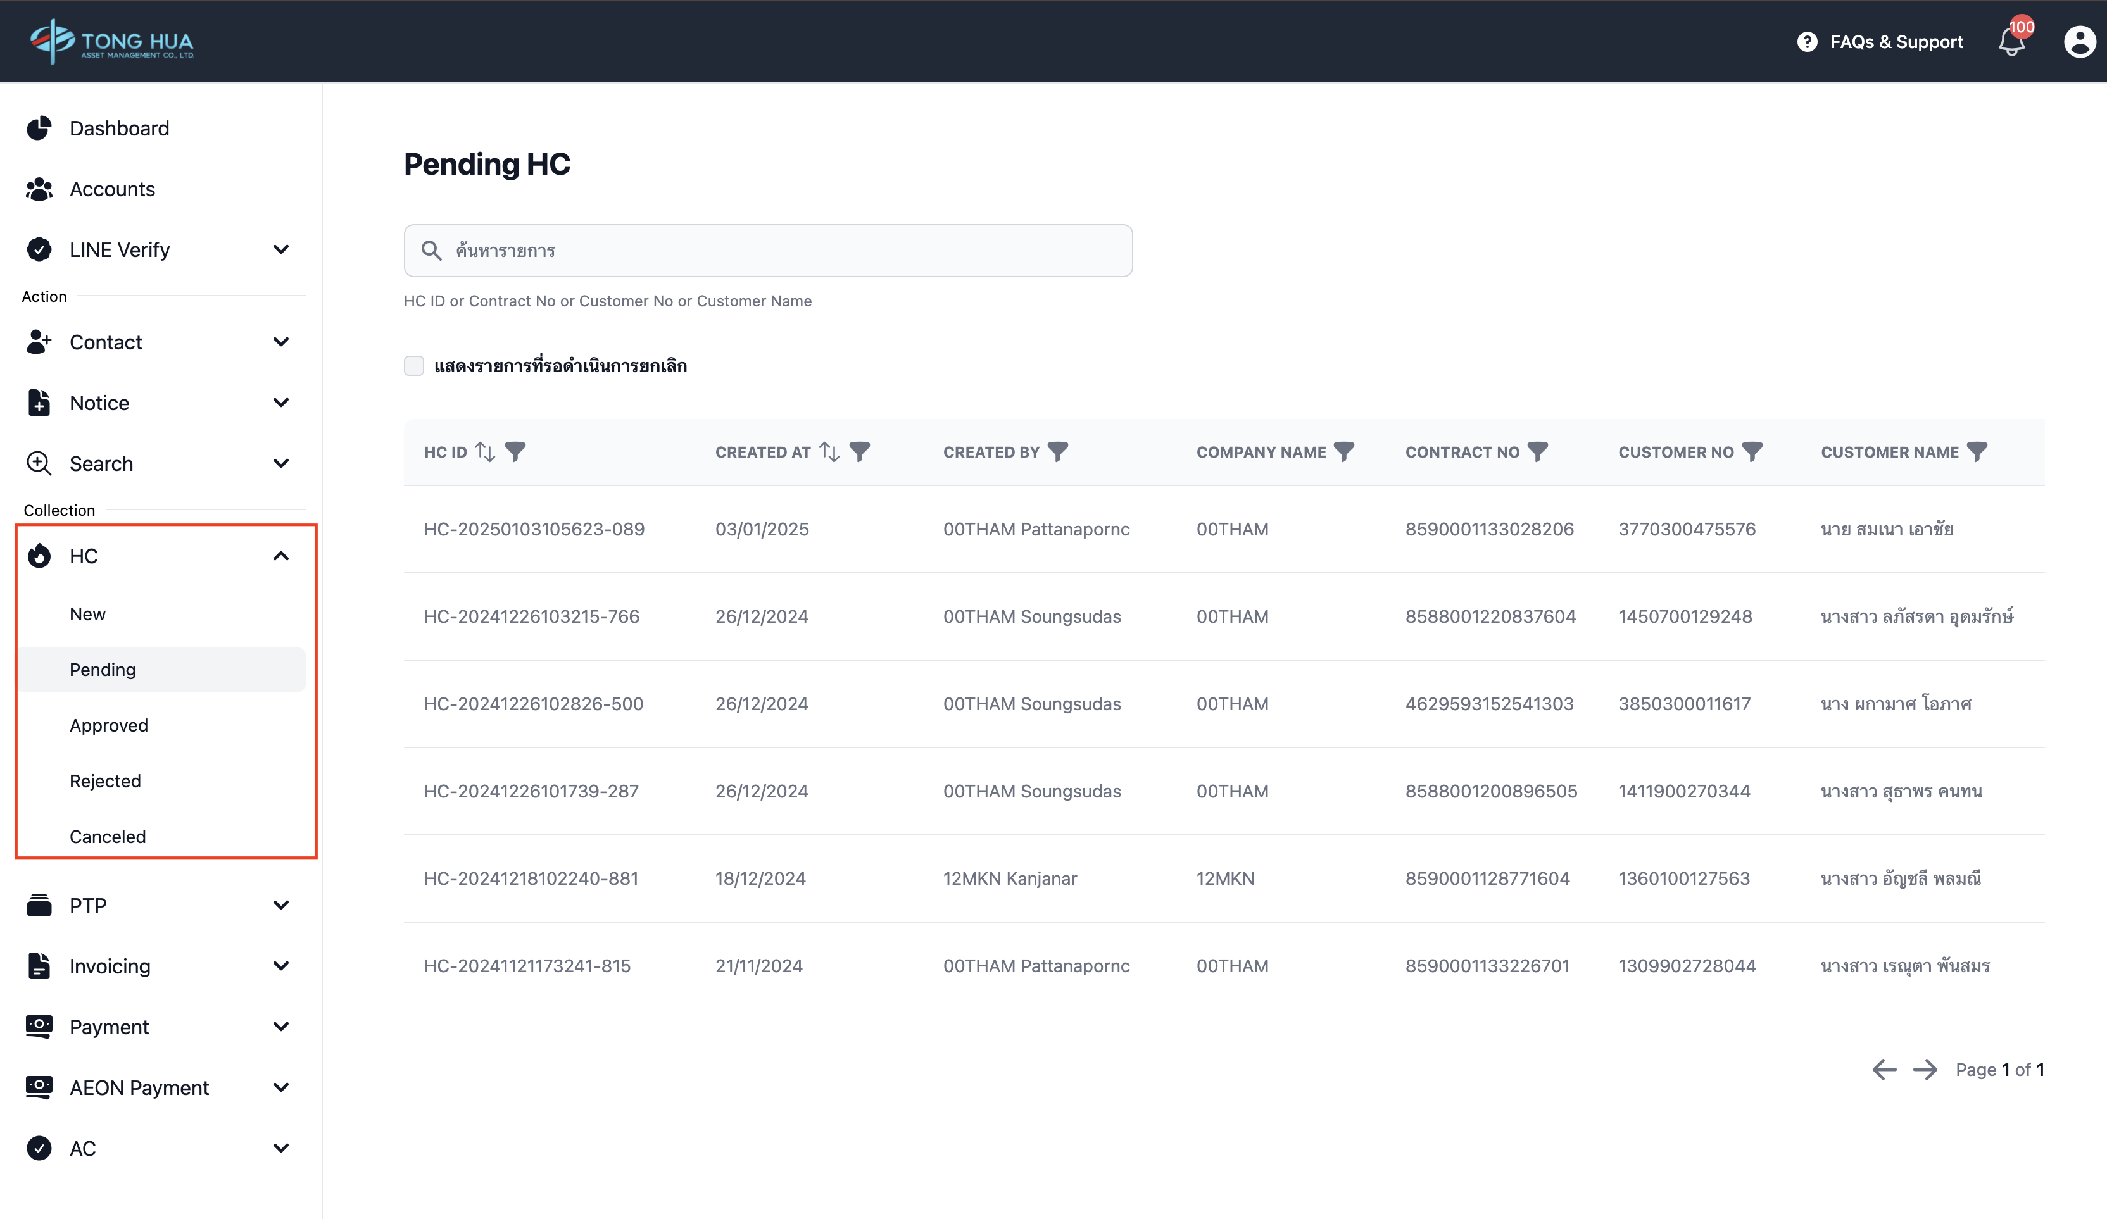Go to next page arrow
Image resolution: width=2107 pixels, height=1219 pixels.
(1925, 1070)
